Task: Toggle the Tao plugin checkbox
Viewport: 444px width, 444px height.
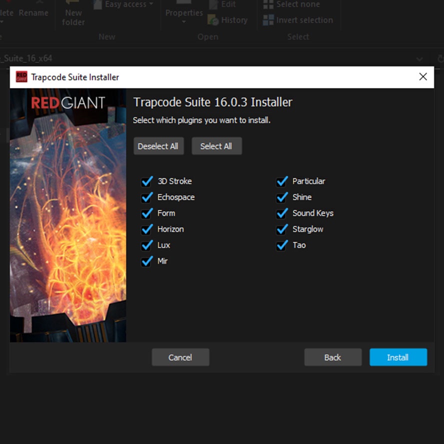Action: [282, 245]
